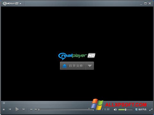Open the RealPlayer HD logo menu

(11, 4)
